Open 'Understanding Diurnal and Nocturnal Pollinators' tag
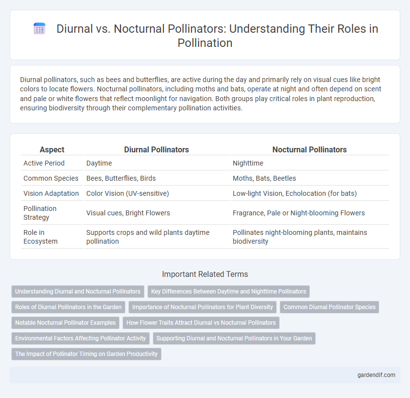Viewport: 410px width, 398px height. (x=78, y=292)
